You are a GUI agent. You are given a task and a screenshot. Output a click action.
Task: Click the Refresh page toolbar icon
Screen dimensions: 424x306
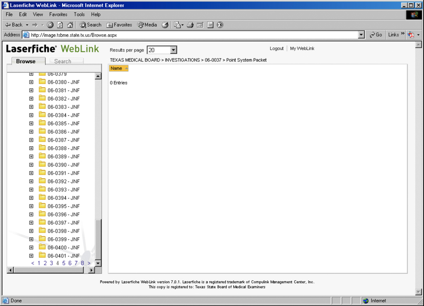click(x=60, y=25)
